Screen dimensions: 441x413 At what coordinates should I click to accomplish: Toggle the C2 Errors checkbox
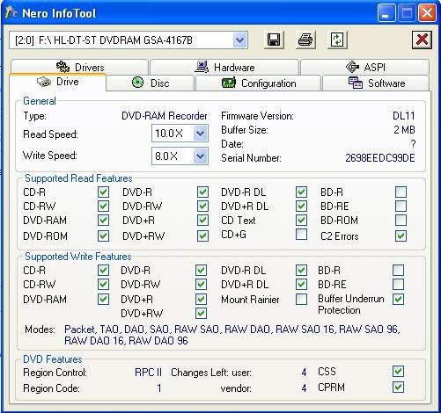click(401, 235)
